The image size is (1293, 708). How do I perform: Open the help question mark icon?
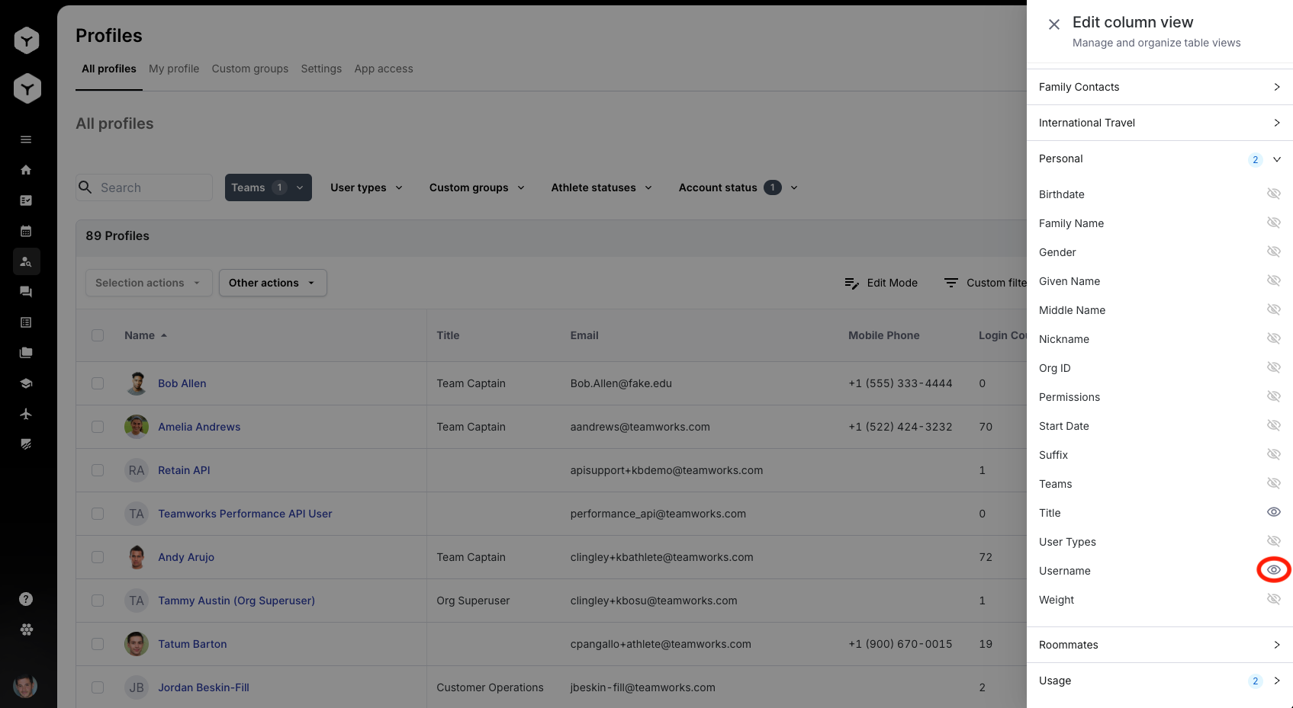26,599
